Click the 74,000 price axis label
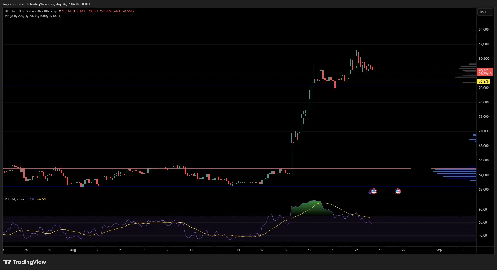The image size is (497, 270). 484,102
